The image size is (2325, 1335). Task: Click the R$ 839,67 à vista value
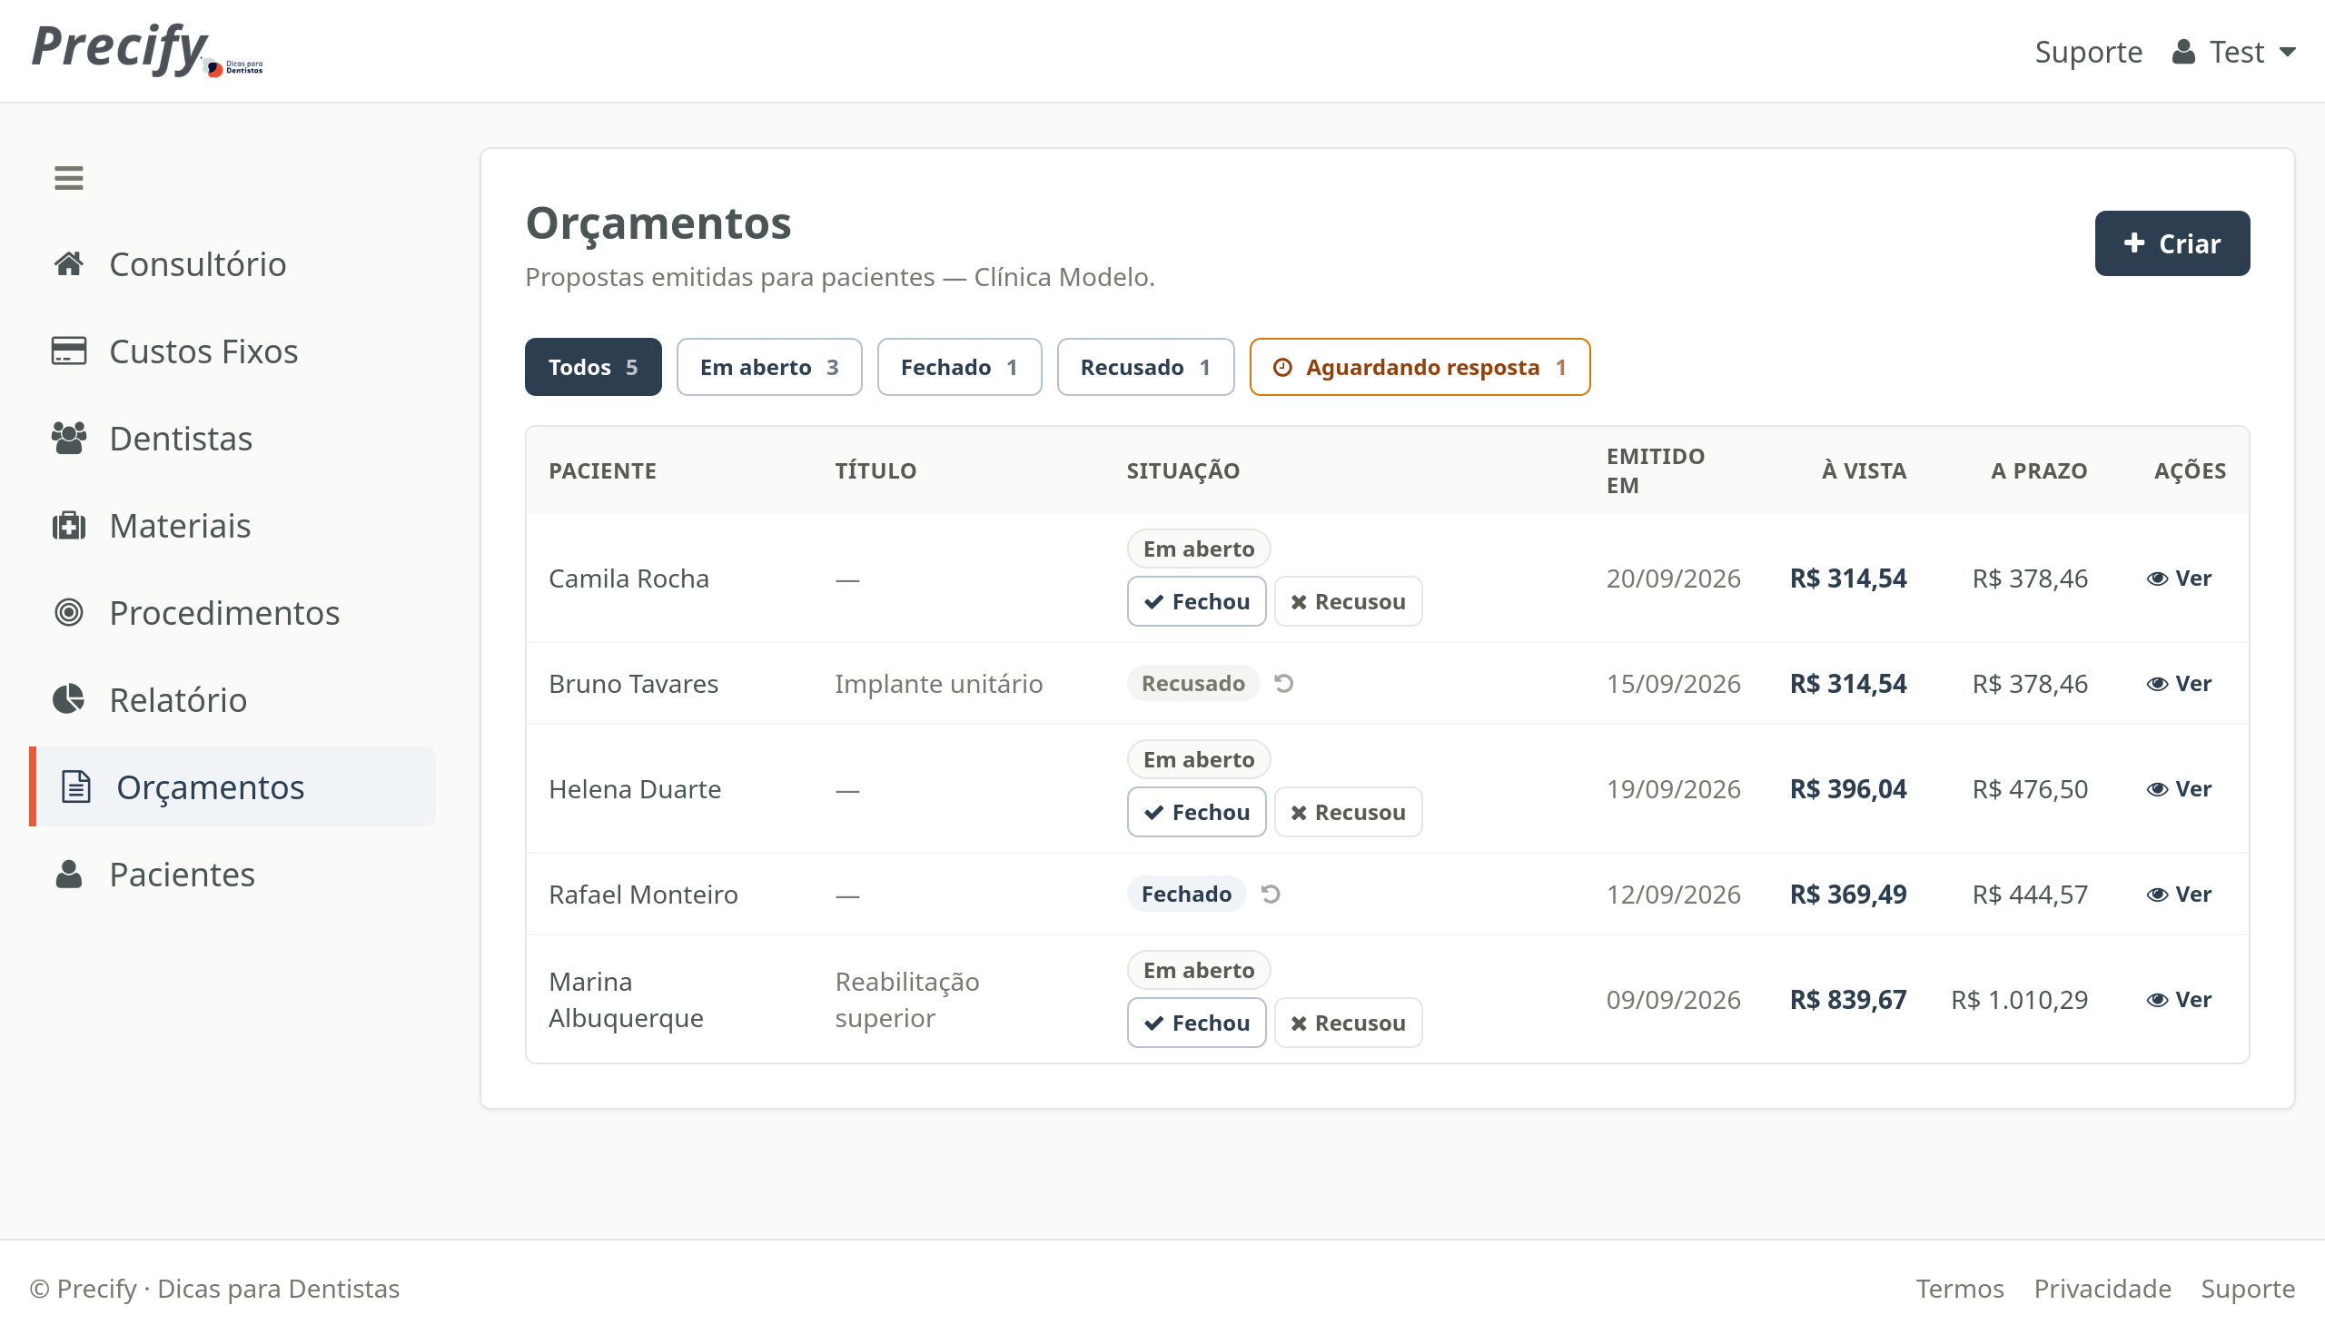1848,999
